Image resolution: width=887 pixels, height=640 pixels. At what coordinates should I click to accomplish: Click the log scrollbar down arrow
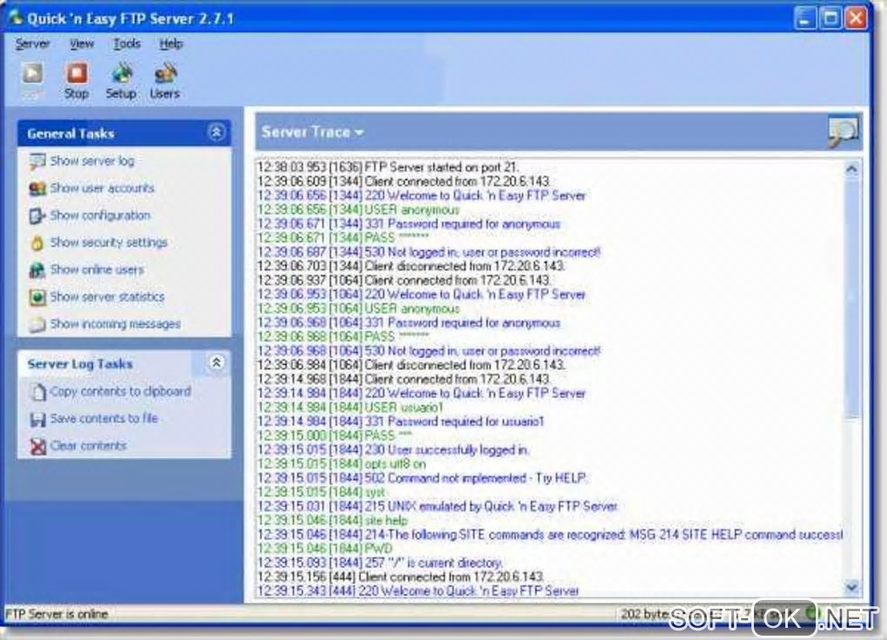click(851, 587)
